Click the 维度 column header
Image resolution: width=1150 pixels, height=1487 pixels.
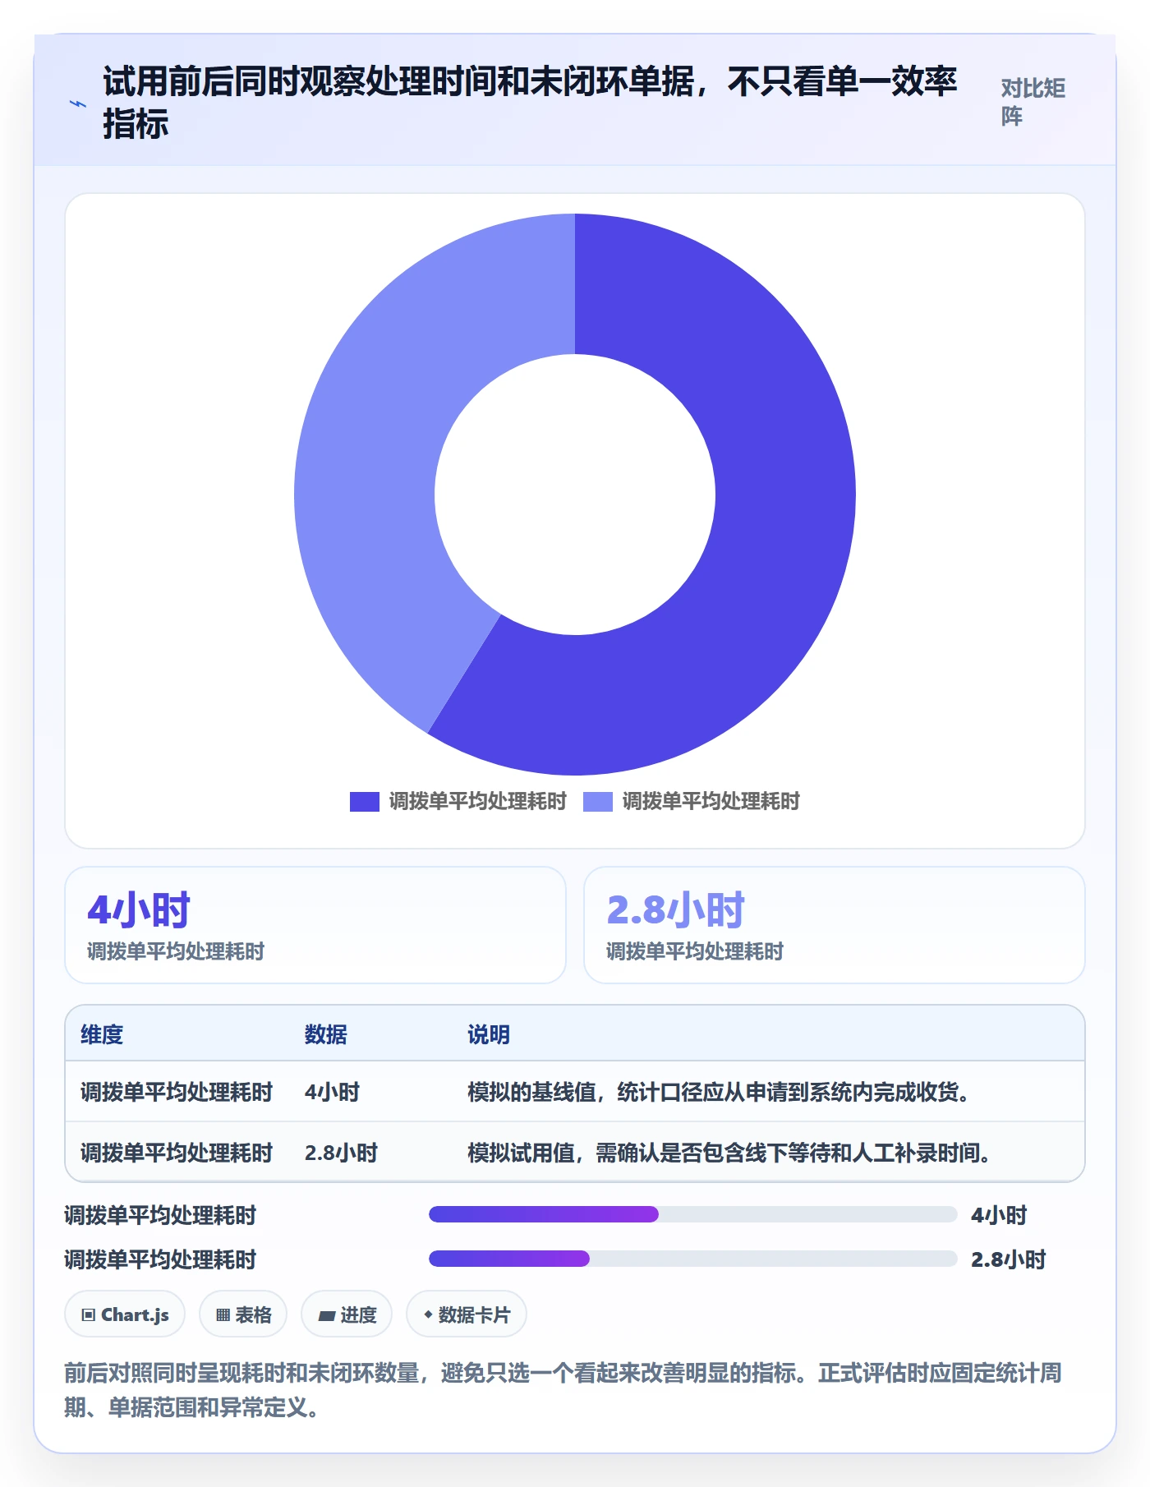point(102,1034)
